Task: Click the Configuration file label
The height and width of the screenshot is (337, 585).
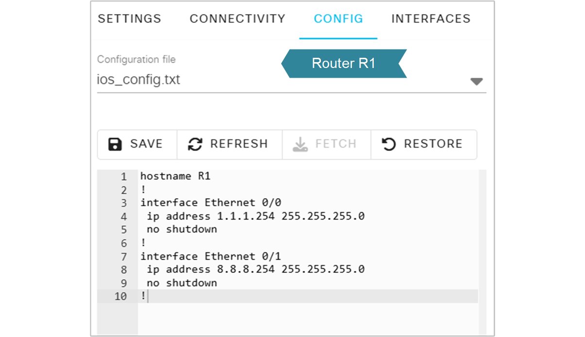Action: pyautogui.click(x=136, y=59)
